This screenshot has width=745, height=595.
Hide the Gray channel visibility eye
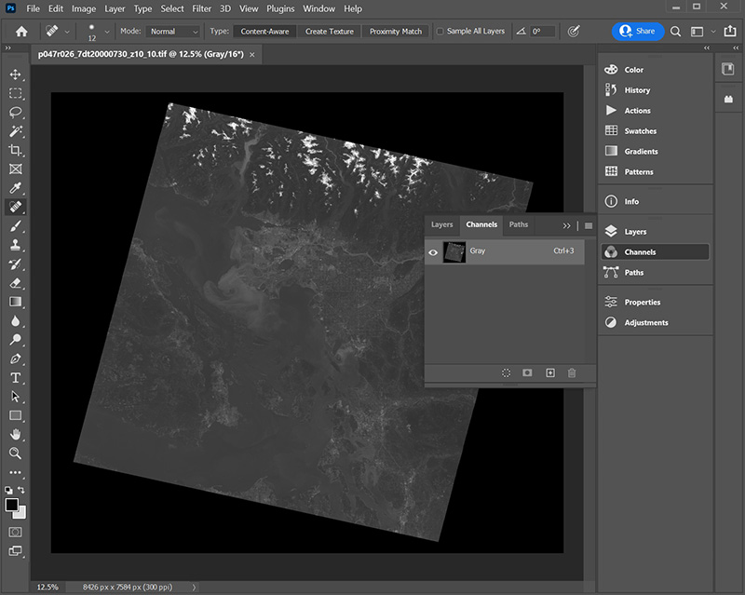tap(433, 251)
